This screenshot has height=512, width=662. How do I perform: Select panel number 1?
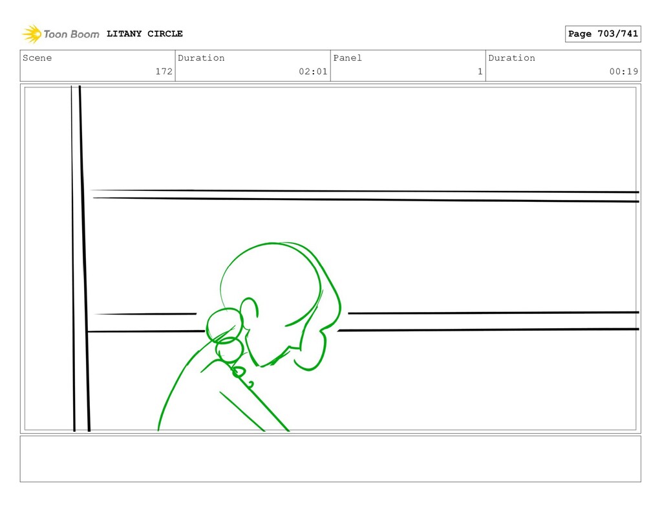[480, 71]
